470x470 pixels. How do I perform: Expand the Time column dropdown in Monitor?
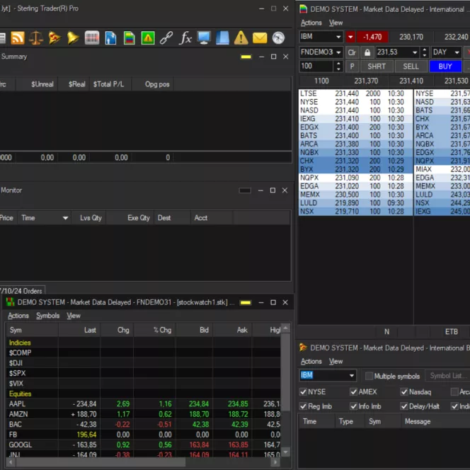65,218
